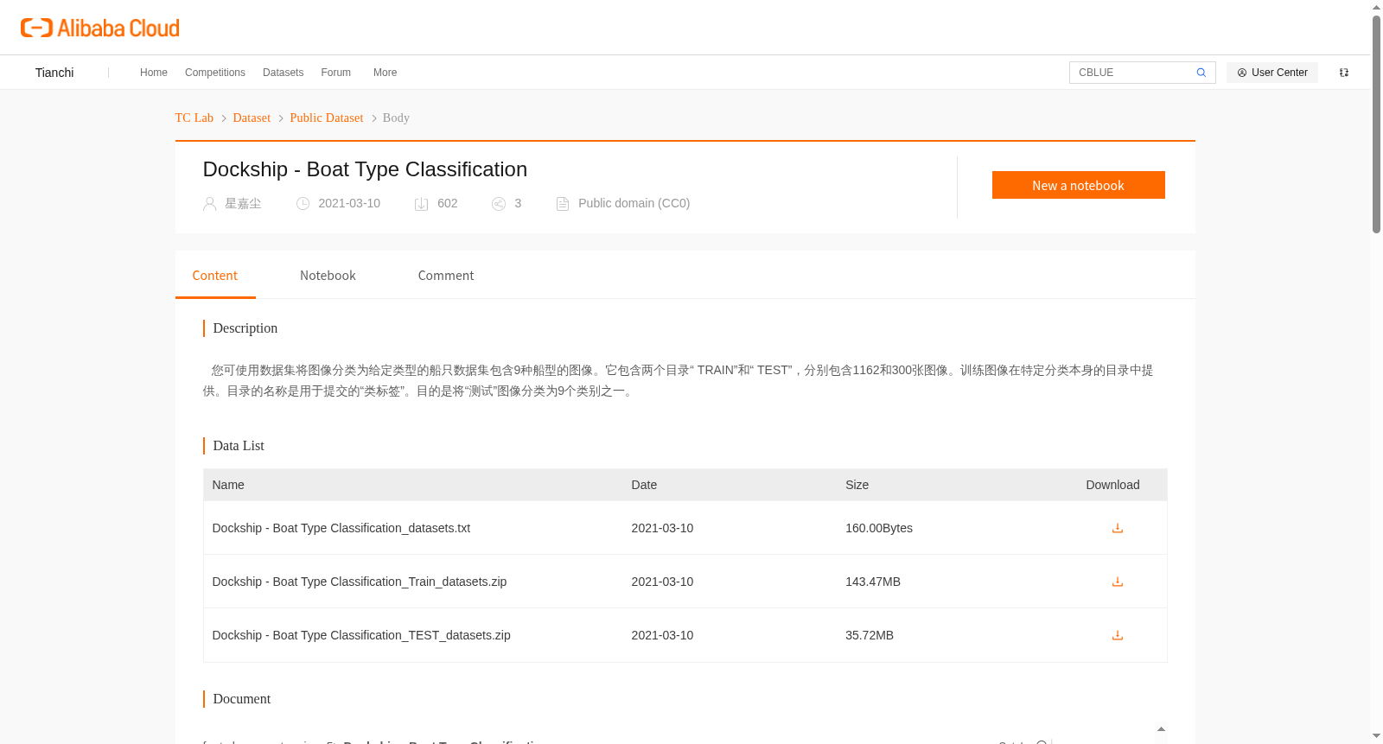Navigate to Public Dataset breadcrumb
This screenshot has width=1383, height=744.
[327, 118]
